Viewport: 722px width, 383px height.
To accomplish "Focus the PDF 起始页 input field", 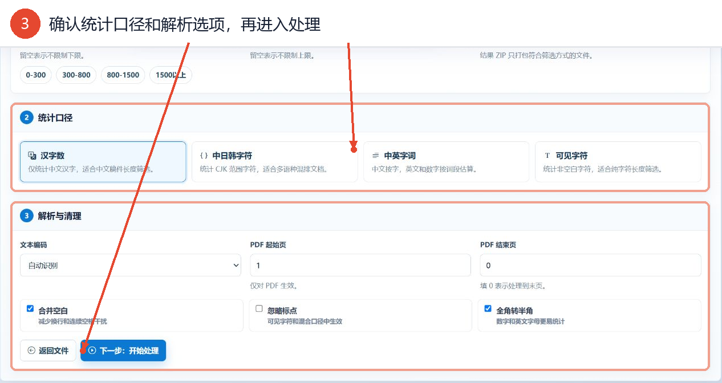I will tap(360, 265).
